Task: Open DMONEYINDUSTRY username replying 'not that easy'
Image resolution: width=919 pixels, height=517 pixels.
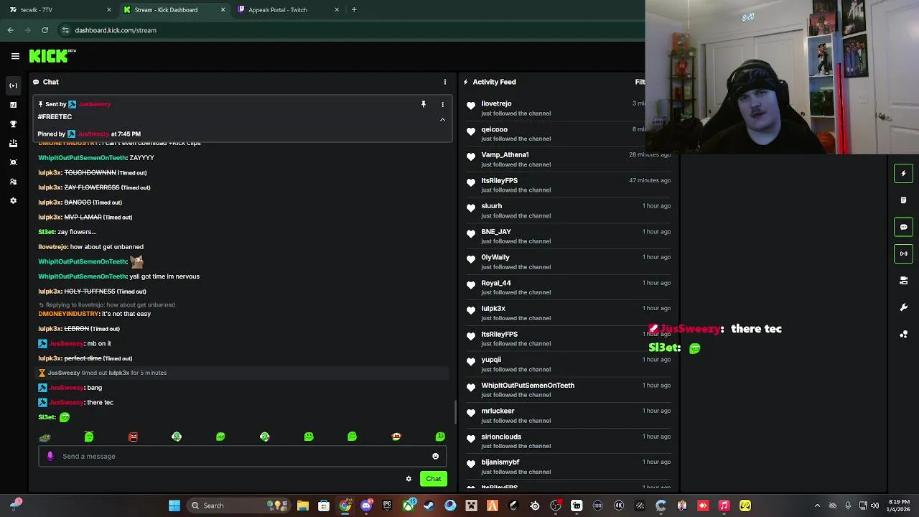Action: [69, 314]
